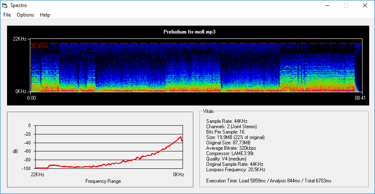Minimize the Spectro window
This screenshot has height=194, width=375.
click(x=327, y=5)
